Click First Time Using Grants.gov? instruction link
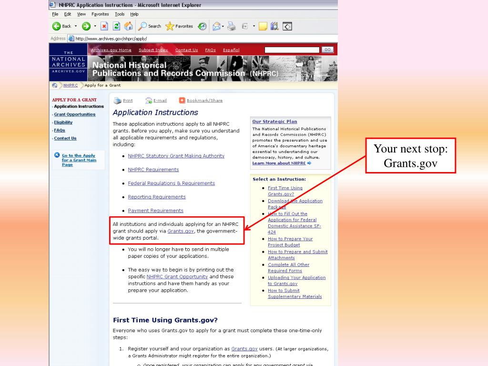The height and width of the screenshot is (366, 488). [285, 191]
